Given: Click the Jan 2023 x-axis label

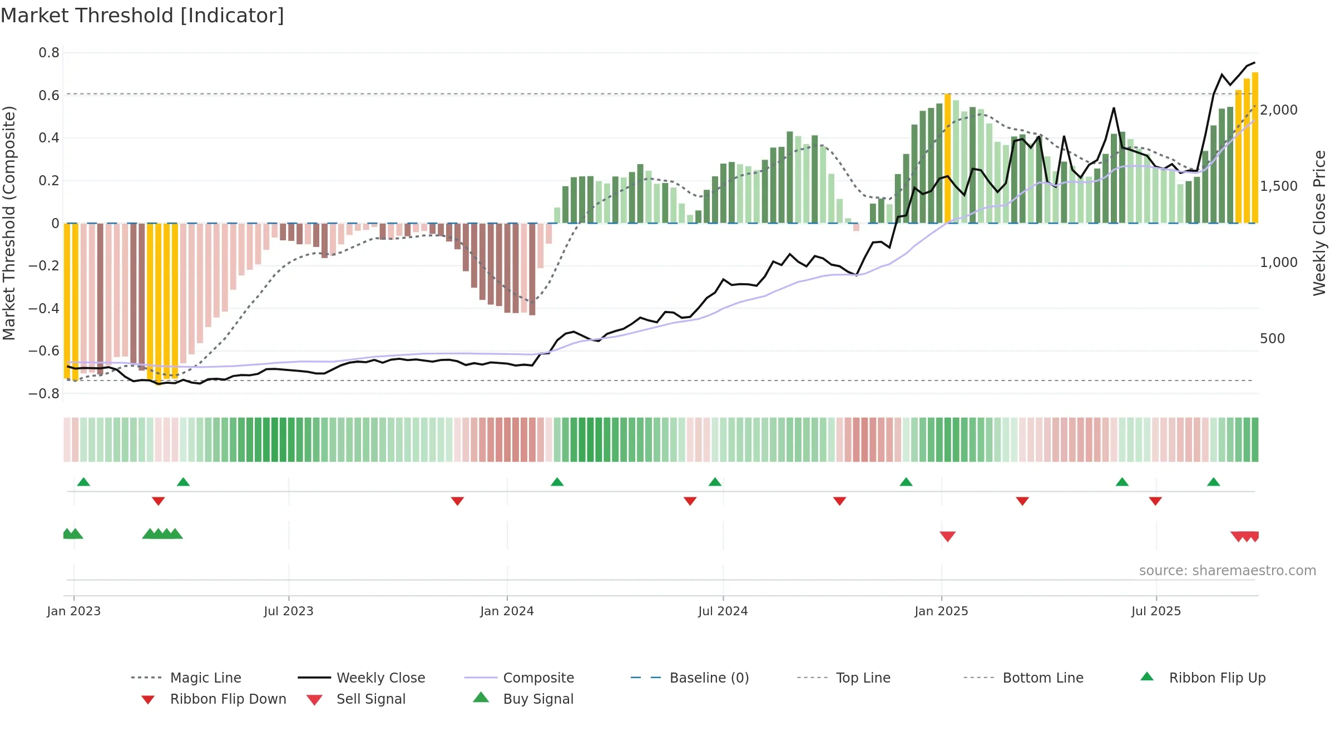Looking at the screenshot, I should coord(74,611).
